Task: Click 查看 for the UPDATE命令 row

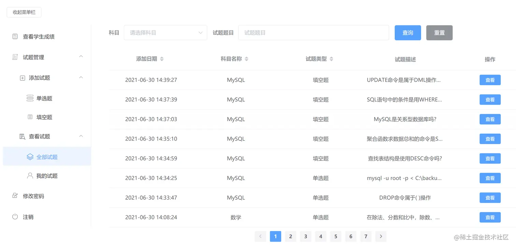Action: 490,80
